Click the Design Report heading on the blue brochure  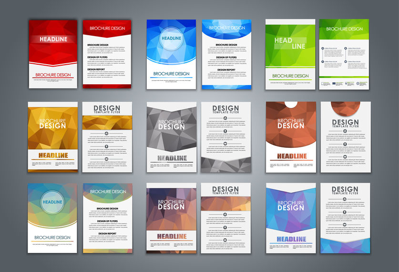click(226, 69)
